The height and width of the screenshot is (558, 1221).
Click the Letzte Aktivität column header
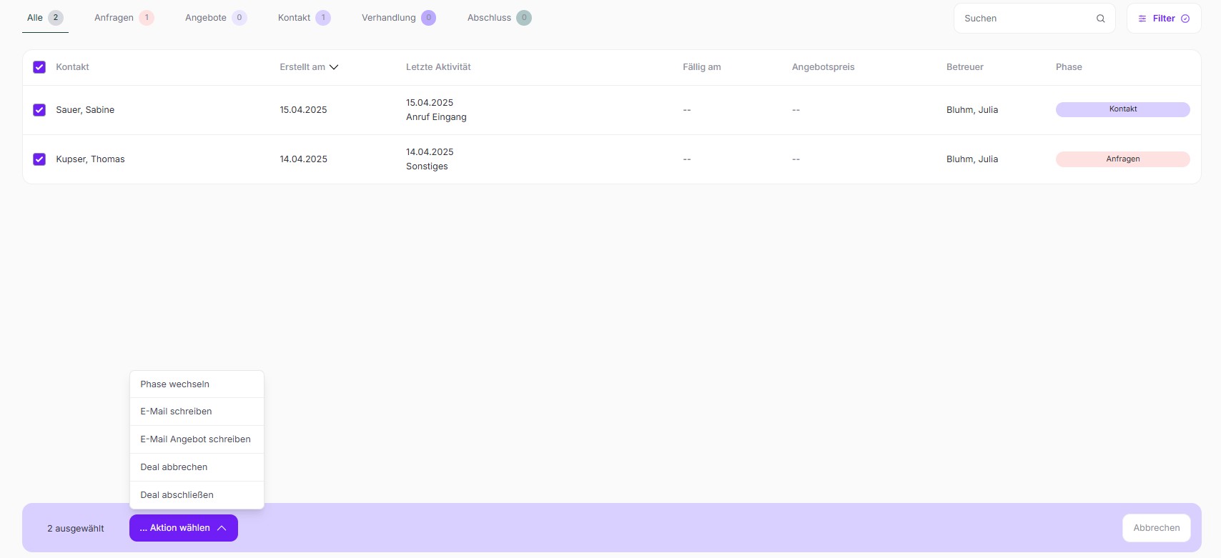[x=438, y=67]
